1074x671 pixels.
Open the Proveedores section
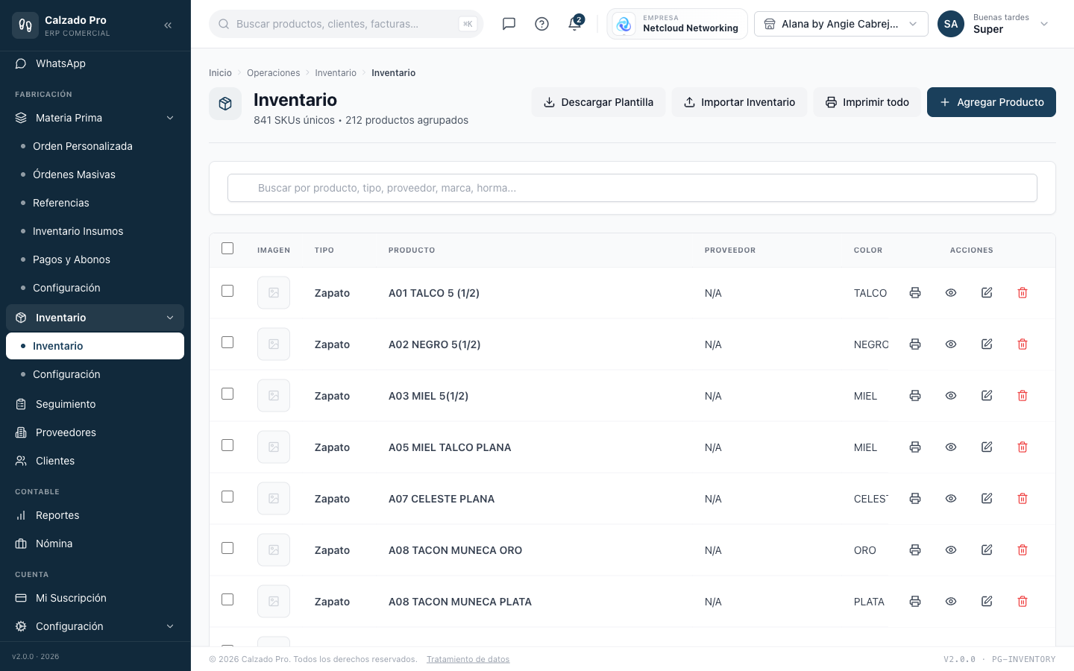tap(95, 432)
